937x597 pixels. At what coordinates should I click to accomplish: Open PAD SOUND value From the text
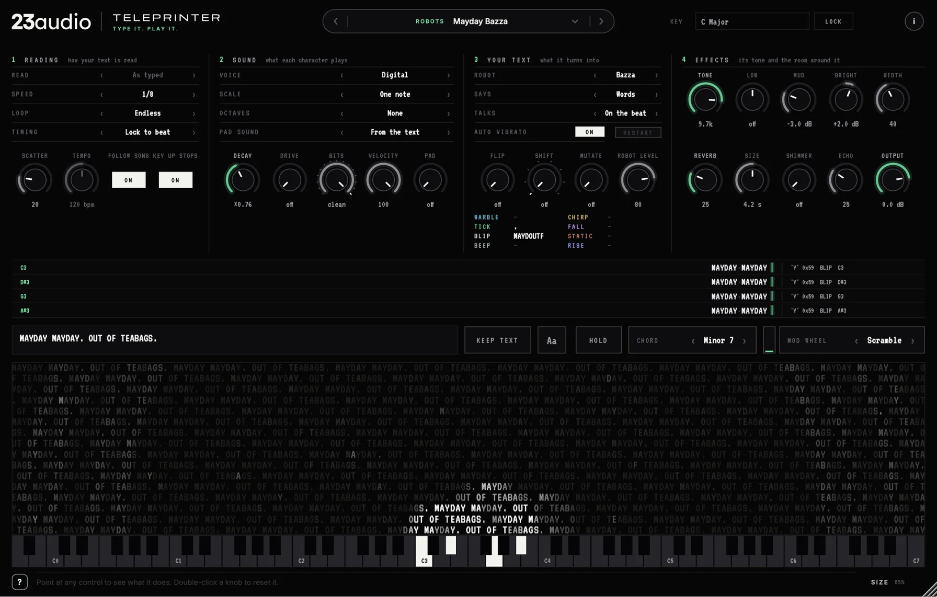click(x=395, y=132)
